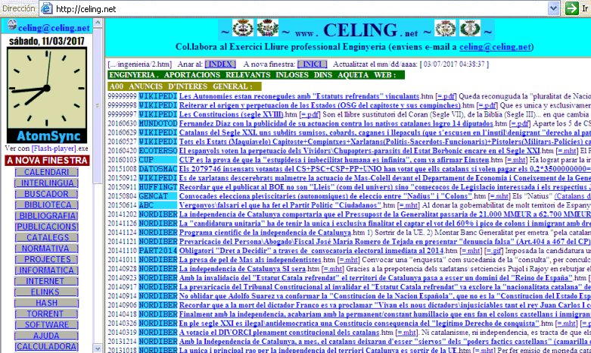Open the INFORMATICA sidebar link
591x353 pixels.
coord(46,270)
